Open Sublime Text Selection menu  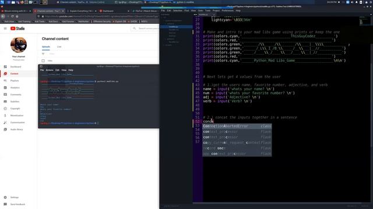[x=177, y=10]
